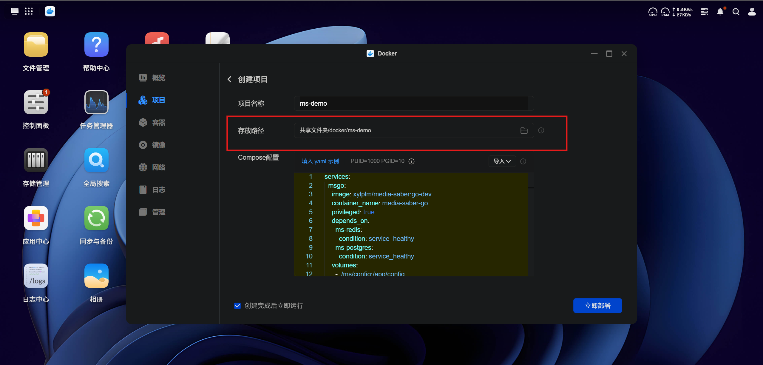Expand the 导入 dropdown
This screenshot has width=763, height=365.
[502, 161]
